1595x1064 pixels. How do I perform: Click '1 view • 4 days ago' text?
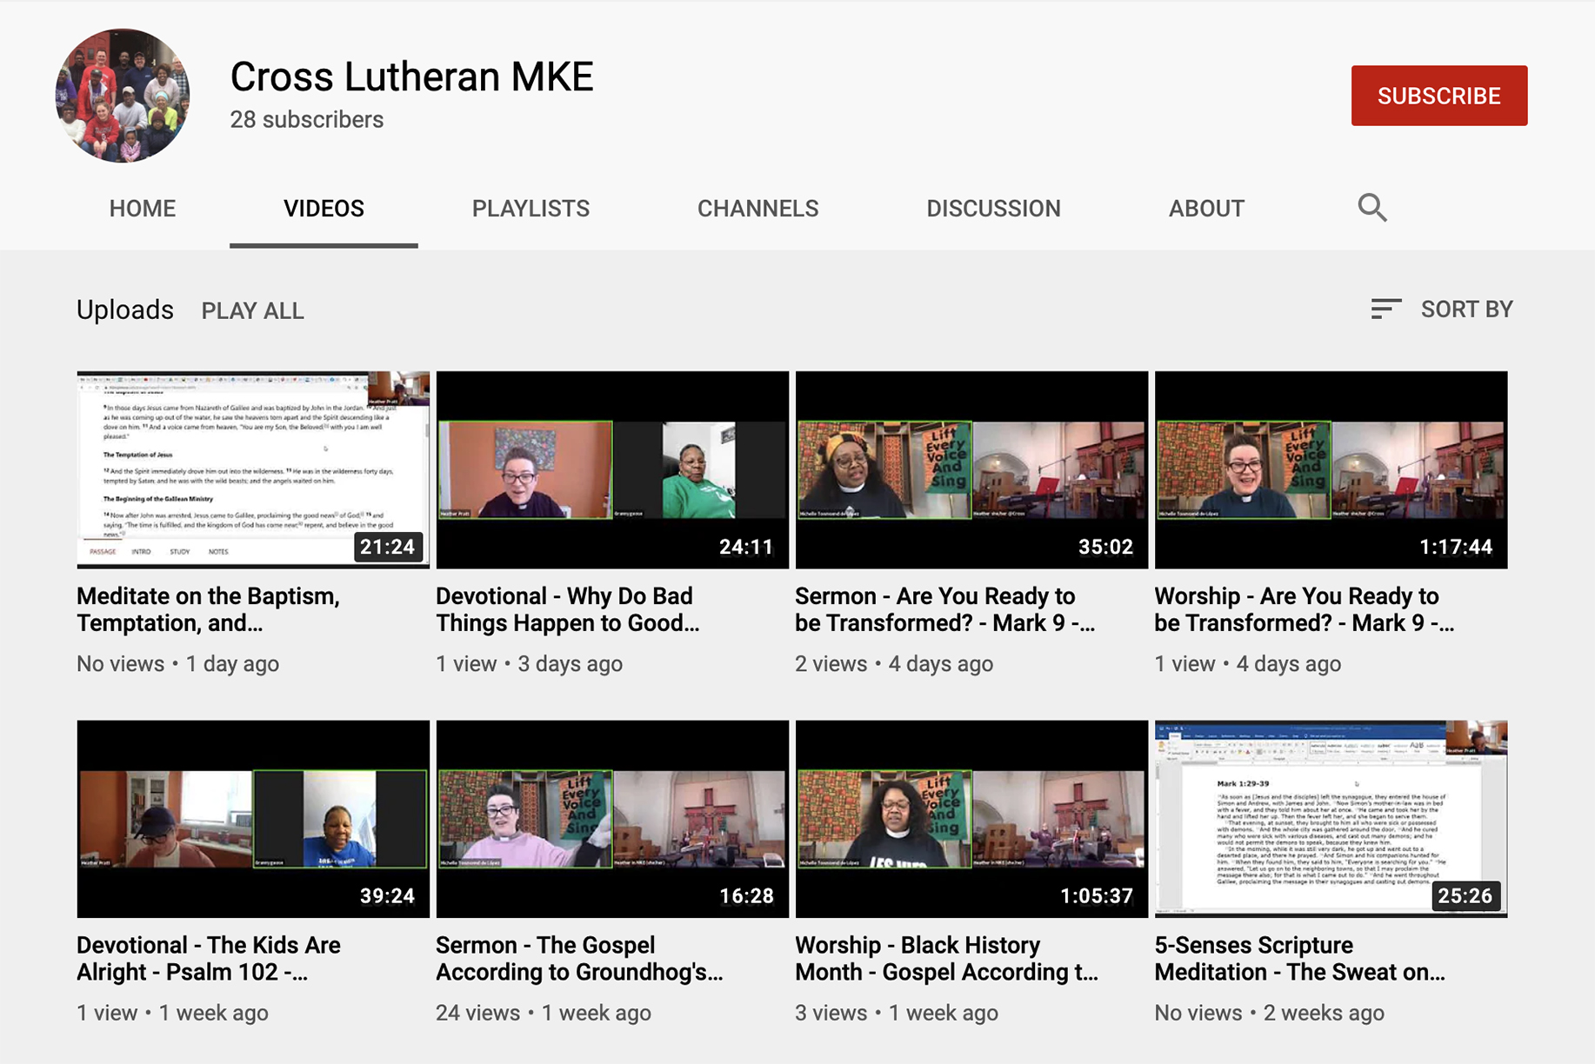pos(1247,664)
